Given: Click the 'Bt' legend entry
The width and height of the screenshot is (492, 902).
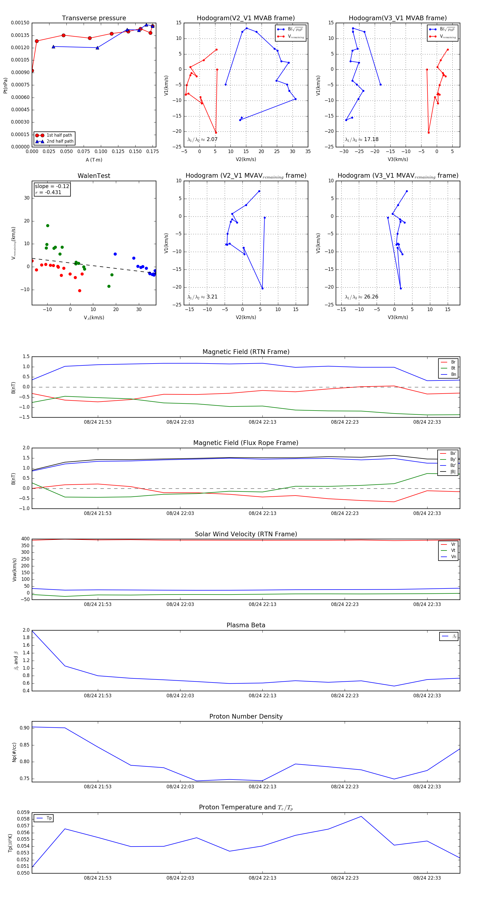Looking at the screenshot, I should [x=448, y=368].
